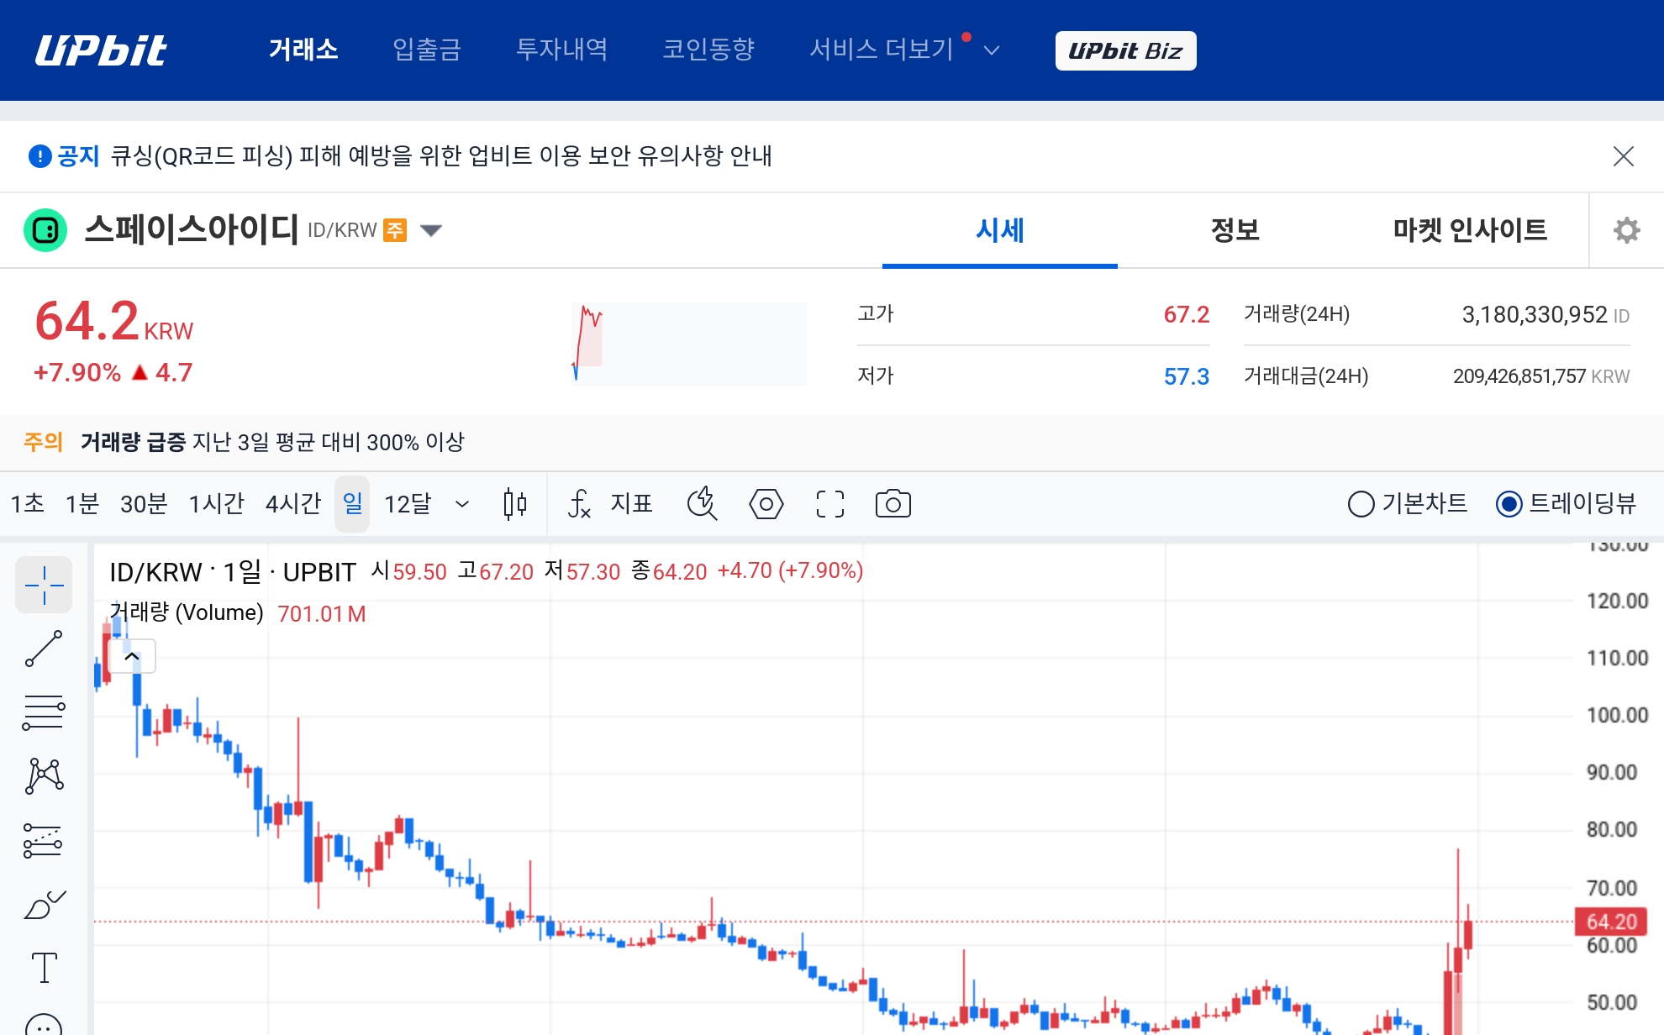Image resolution: width=1664 pixels, height=1035 pixels.
Task: Select the 트레이딩뷰 radio option
Action: pos(1566,504)
